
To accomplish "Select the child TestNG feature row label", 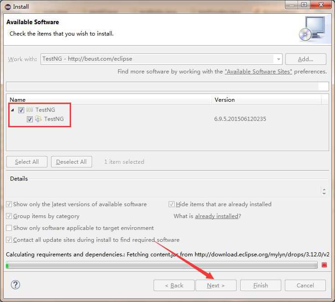I will (x=54, y=119).
